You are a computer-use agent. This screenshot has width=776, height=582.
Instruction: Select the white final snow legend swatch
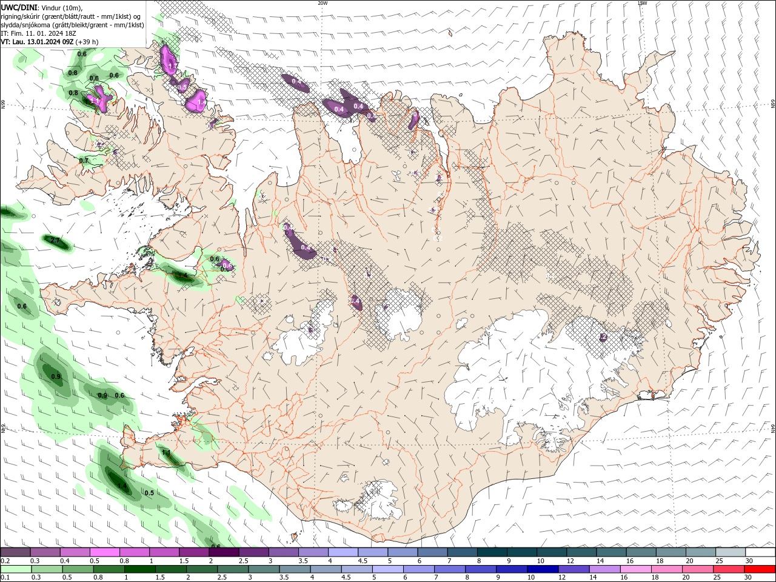[760, 552]
